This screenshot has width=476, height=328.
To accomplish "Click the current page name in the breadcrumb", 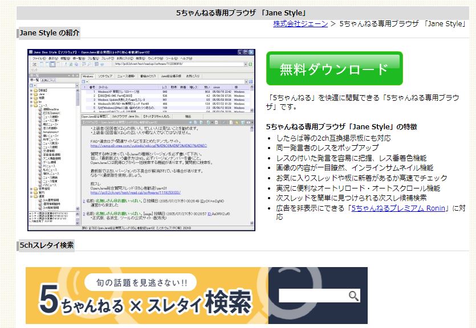I will 402,24.
